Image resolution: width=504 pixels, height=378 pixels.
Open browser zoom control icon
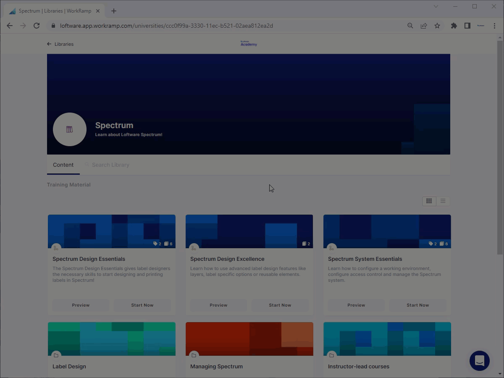(x=410, y=26)
